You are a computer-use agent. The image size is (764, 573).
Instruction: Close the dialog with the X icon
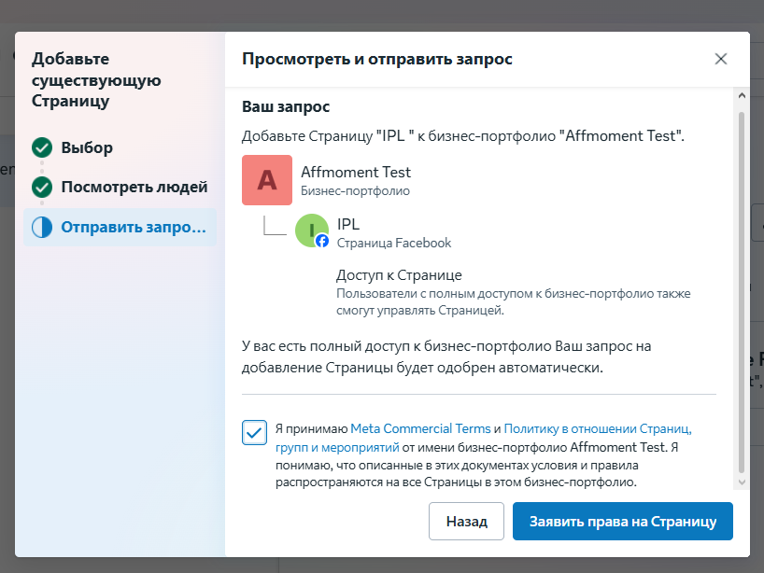click(x=720, y=59)
